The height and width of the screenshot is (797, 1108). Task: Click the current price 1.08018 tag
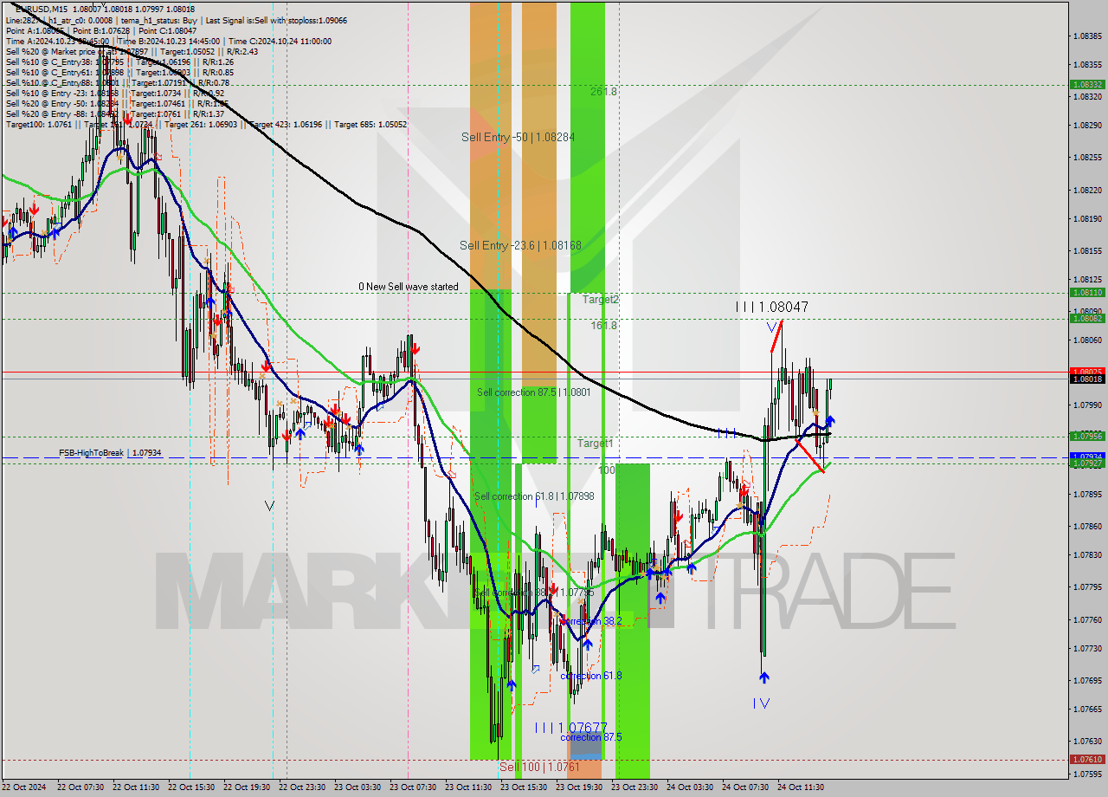coord(1087,379)
